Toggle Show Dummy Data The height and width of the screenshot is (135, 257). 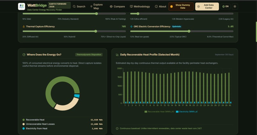pyautogui.click(x=181, y=6)
